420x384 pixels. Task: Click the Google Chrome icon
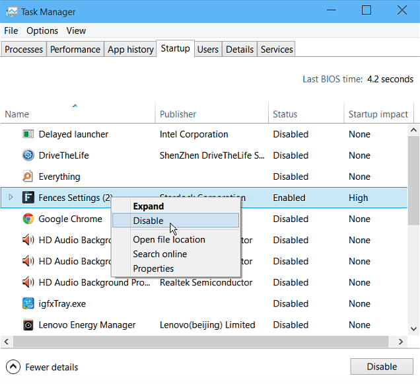28,219
